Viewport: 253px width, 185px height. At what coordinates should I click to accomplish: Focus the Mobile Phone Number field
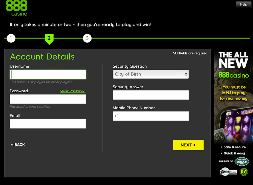pos(151,116)
